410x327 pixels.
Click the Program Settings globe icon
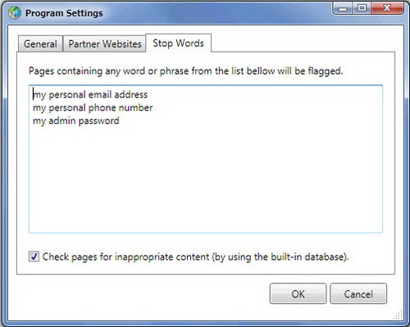tap(15, 12)
